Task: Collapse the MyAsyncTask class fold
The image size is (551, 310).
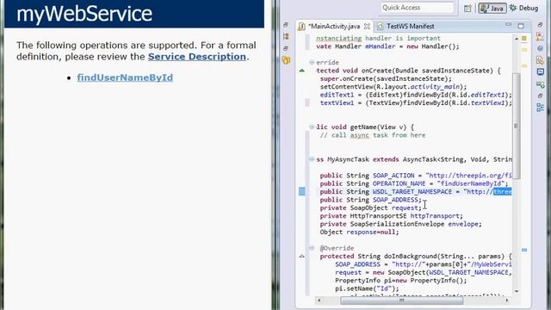Action: coord(312,159)
